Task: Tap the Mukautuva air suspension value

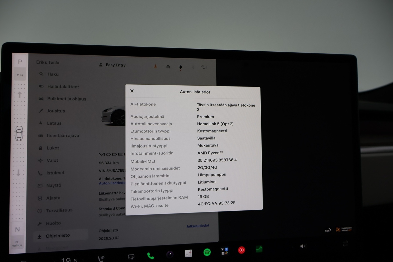Action: [x=208, y=145]
